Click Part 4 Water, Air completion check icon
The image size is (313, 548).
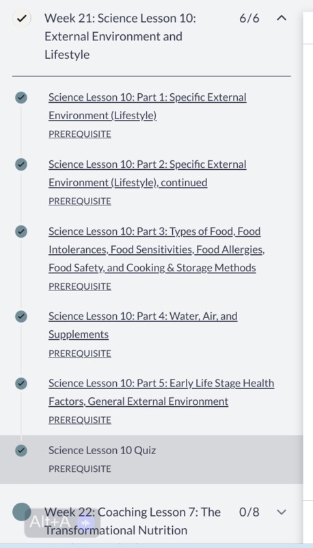click(x=21, y=316)
